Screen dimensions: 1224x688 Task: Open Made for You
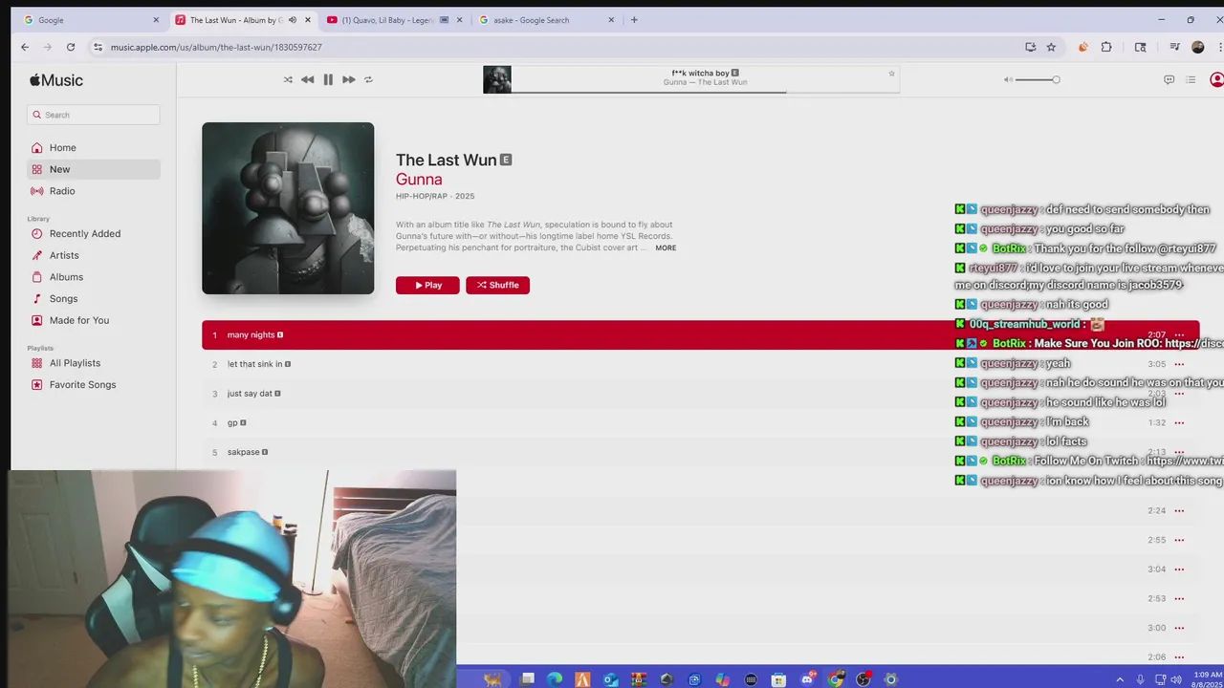94,320
